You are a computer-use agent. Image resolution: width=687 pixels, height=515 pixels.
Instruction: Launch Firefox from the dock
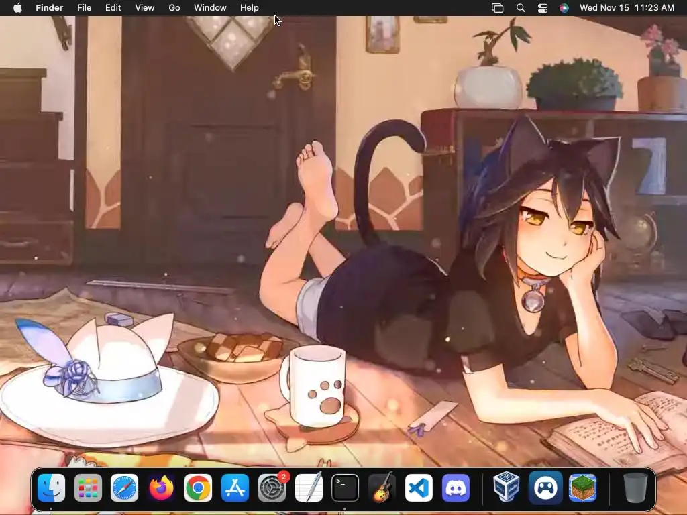pos(161,488)
